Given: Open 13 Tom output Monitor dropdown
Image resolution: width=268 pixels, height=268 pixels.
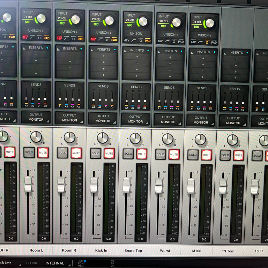Looking at the screenshot, I should pyautogui.click(x=233, y=121).
